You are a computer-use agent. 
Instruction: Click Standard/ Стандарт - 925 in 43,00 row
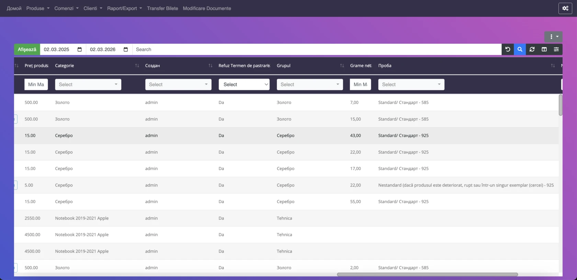[403, 136]
